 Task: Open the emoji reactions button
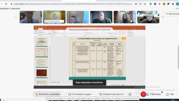[x=130, y=94]
